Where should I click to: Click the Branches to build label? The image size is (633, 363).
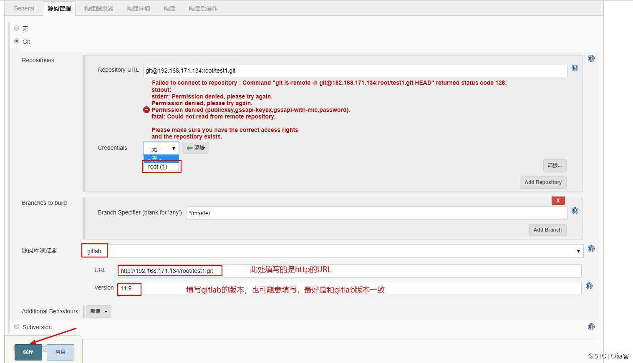(x=44, y=203)
